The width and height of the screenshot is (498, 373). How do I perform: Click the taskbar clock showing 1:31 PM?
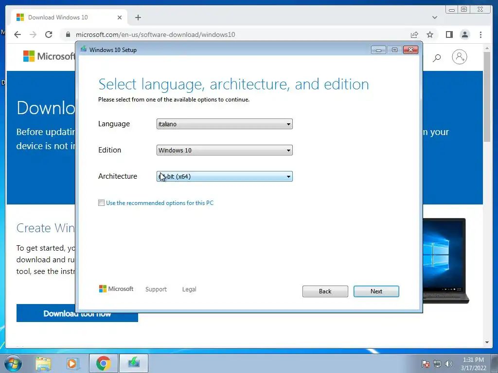pyautogui.click(x=473, y=364)
